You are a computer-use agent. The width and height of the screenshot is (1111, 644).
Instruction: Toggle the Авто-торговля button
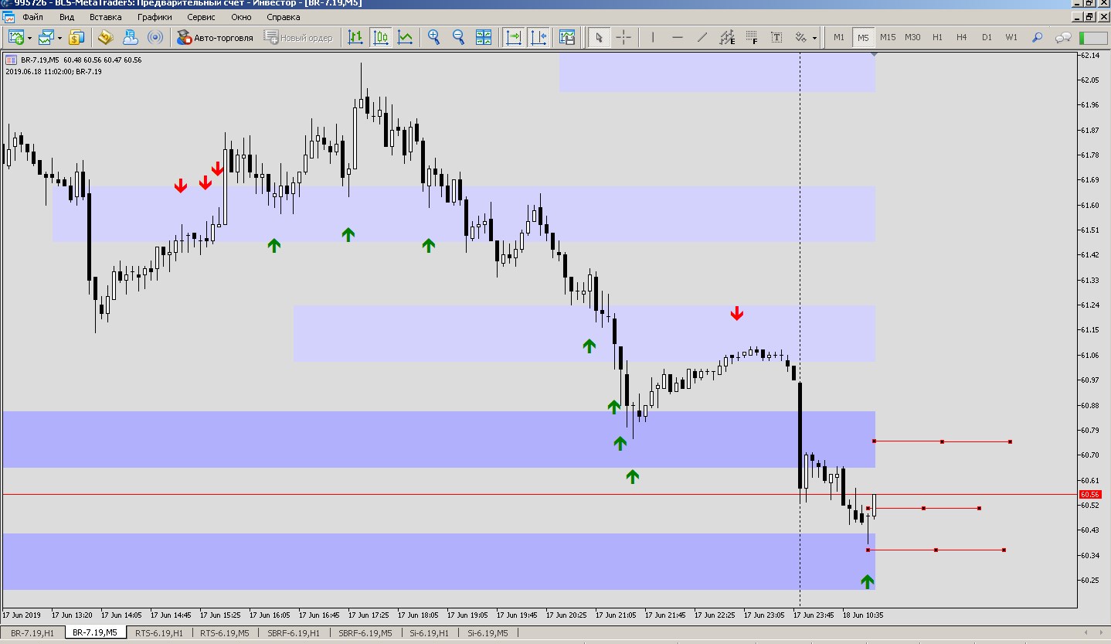click(215, 37)
